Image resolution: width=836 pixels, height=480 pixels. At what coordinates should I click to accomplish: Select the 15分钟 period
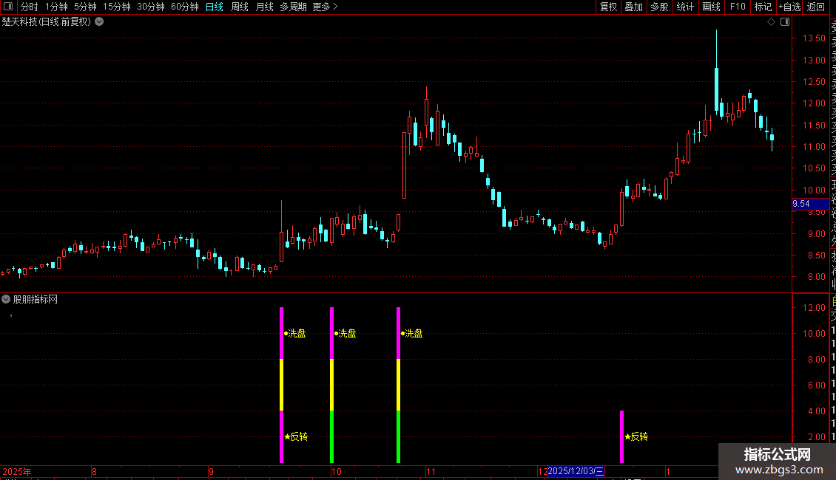pos(117,7)
